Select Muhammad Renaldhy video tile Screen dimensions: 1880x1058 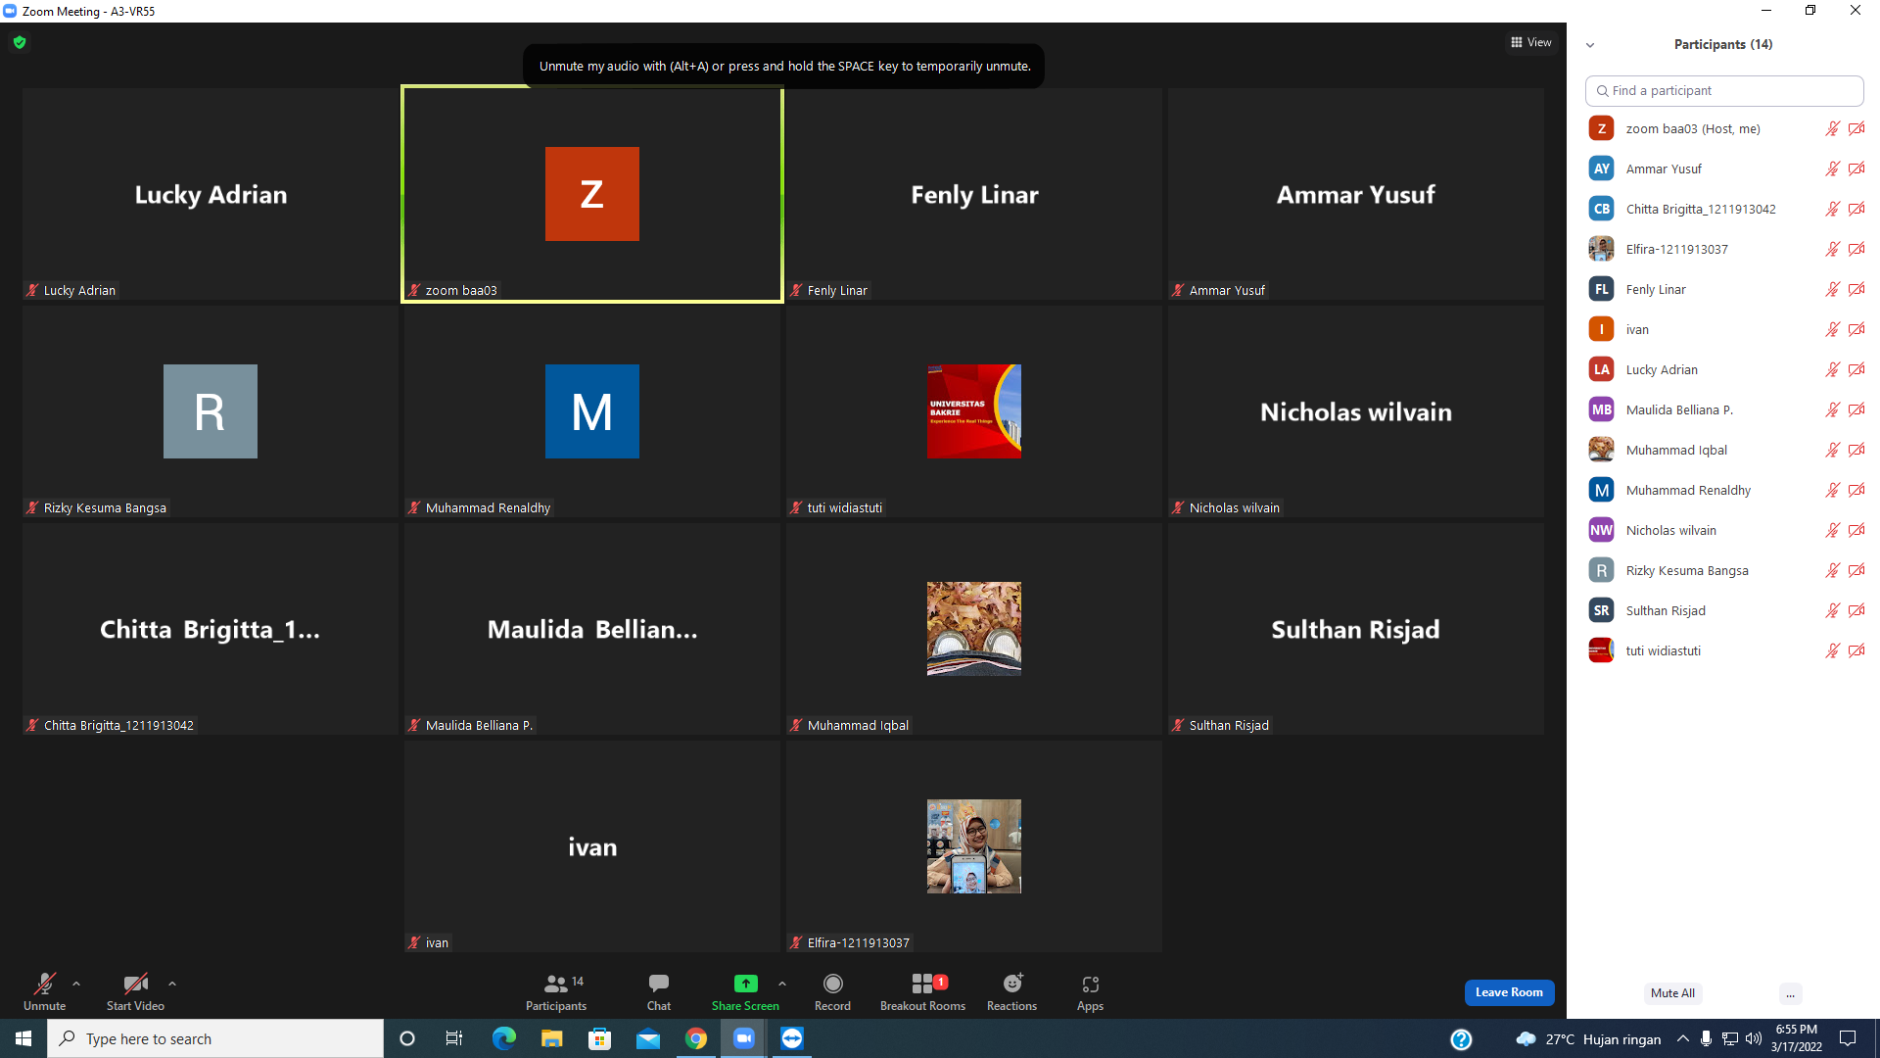click(592, 411)
